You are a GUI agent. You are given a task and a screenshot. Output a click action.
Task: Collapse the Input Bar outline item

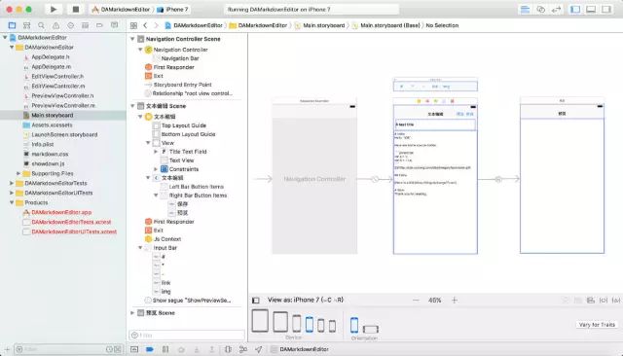(140, 248)
